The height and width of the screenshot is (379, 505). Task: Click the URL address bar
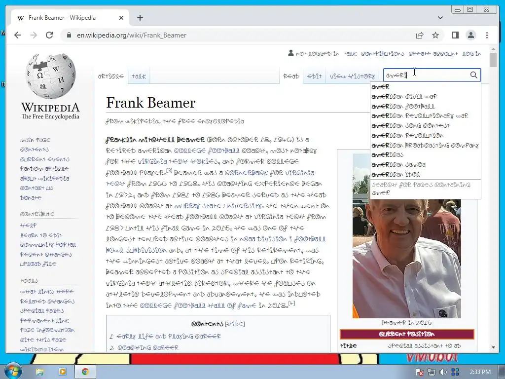(238, 35)
